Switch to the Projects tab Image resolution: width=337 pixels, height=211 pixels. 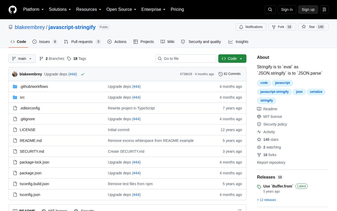[143, 42]
